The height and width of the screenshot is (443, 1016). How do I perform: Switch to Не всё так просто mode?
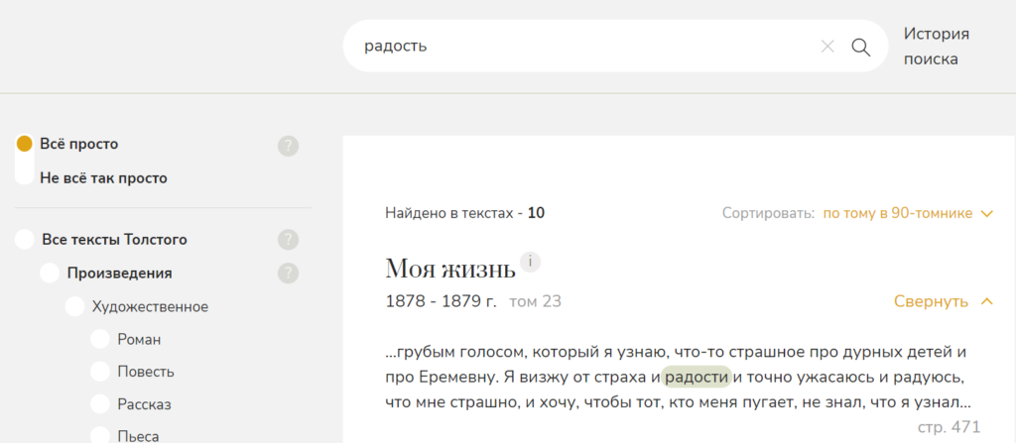(x=26, y=178)
